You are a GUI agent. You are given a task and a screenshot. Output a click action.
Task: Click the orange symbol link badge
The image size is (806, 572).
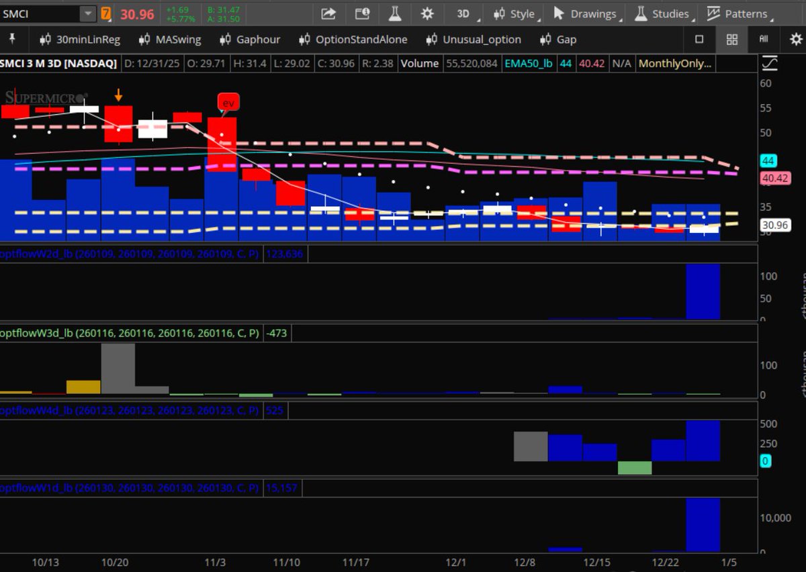106,13
